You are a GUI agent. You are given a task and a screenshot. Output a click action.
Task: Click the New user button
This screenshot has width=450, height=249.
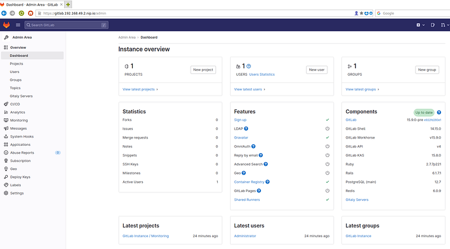(317, 70)
